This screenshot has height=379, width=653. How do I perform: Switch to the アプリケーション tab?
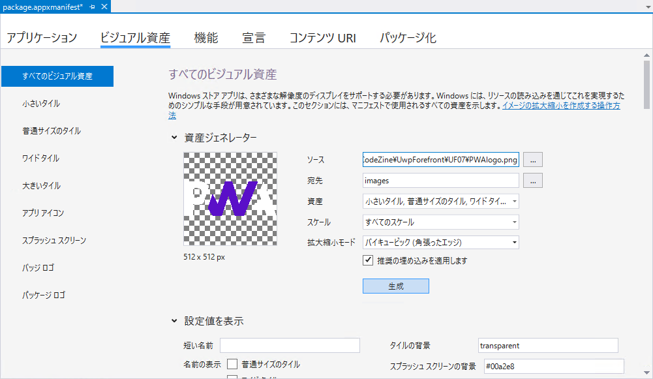(x=42, y=38)
